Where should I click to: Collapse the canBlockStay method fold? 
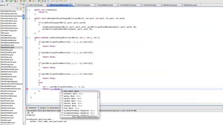click(x=30, y=38)
